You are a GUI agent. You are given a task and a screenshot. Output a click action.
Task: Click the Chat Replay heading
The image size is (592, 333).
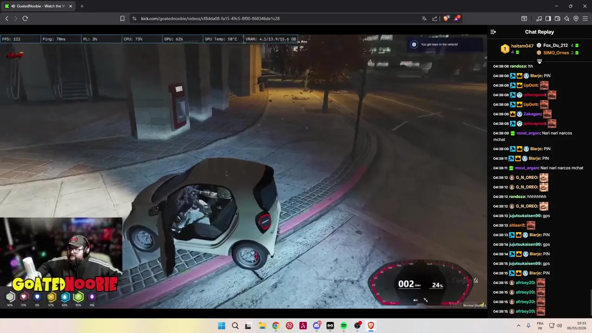click(x=539, y=32)
